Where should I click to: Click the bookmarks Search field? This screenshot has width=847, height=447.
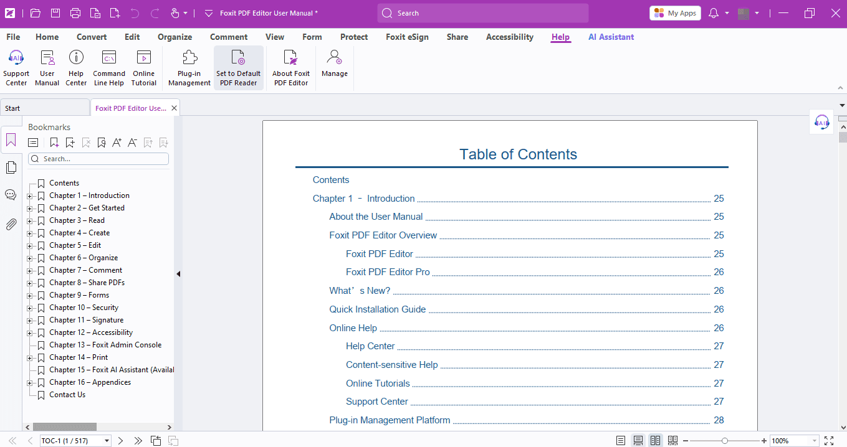click(98, 159)
